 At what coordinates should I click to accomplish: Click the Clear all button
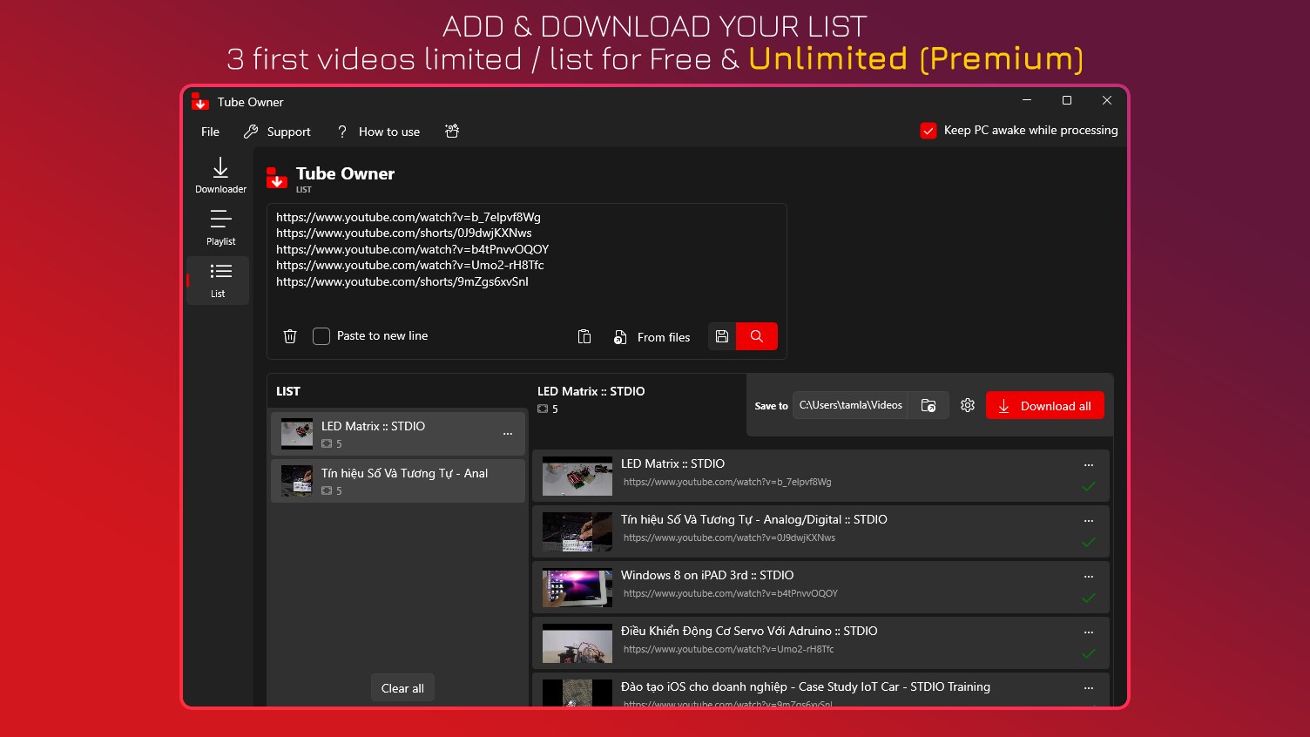tap(402, 687)
